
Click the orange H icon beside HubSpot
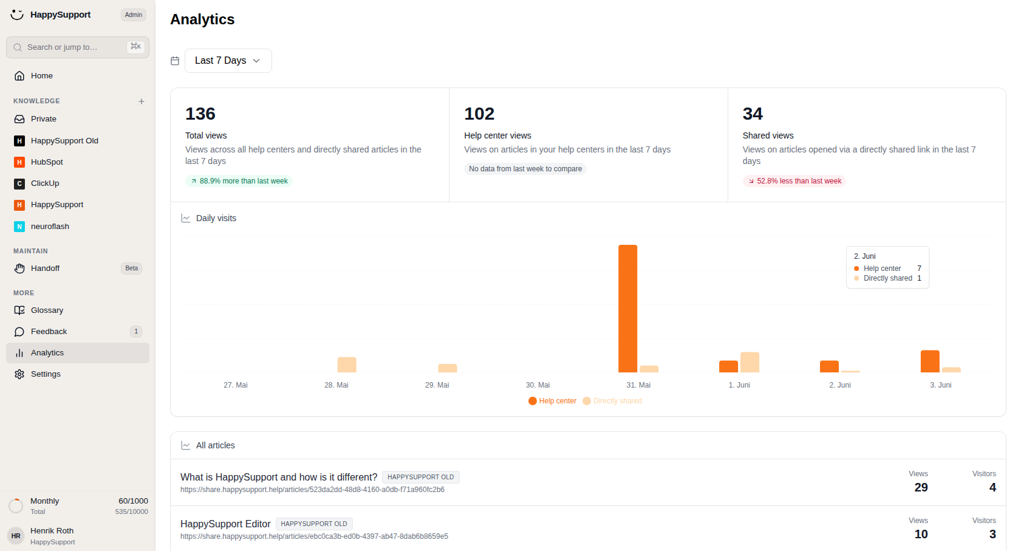[19, 162]
